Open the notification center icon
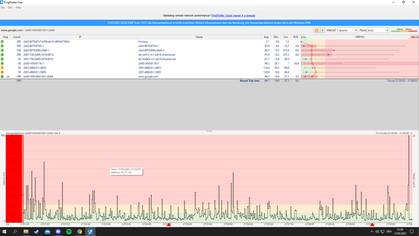Viewport: 419px width, 236px height. [412, 231]
